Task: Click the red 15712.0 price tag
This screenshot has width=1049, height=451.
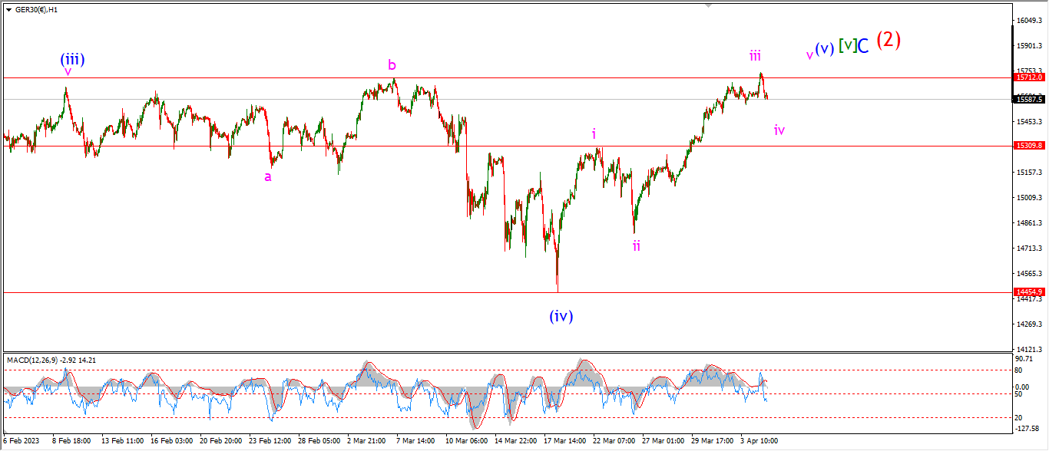Action: (x=1029, y=77)
